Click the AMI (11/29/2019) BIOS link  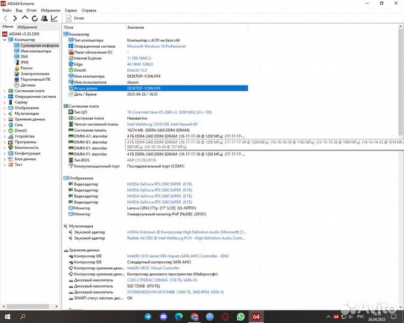[x=140, y=160]
